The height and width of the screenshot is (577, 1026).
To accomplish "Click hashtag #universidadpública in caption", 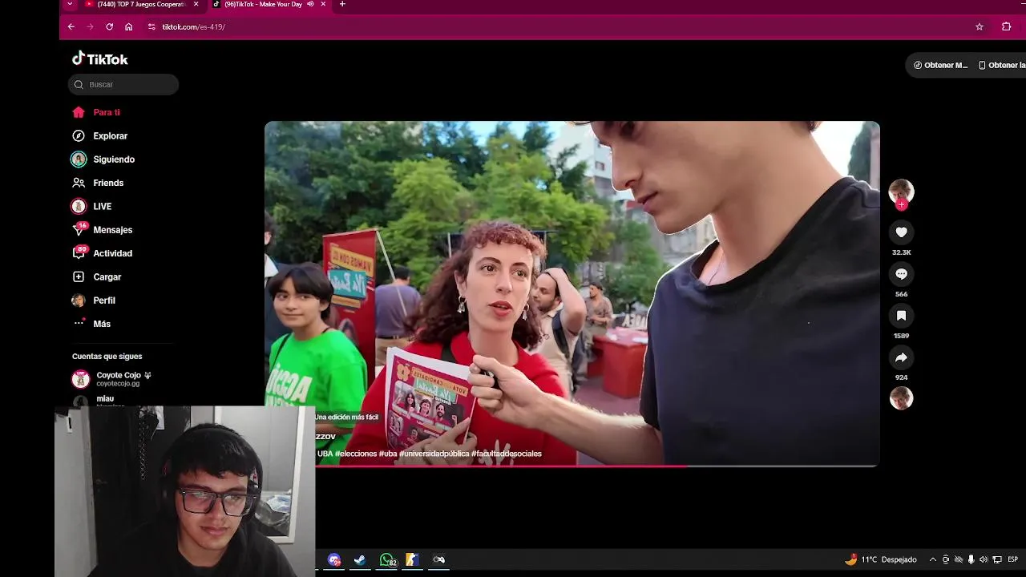I will [434, 454].
